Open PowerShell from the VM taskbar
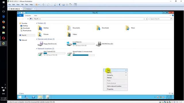Viewport: 184px width, 103px height. pos(33,97)
